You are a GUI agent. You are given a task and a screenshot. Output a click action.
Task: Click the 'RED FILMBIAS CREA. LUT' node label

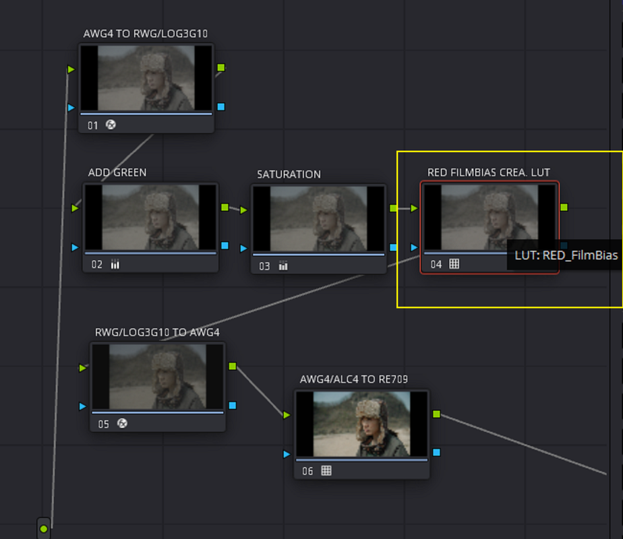pyautogui.click(x=489, y=172)
